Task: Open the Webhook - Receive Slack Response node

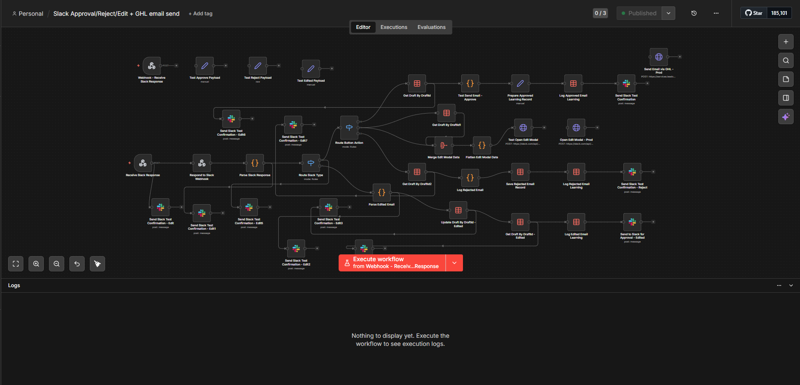Action: [151, 66]
